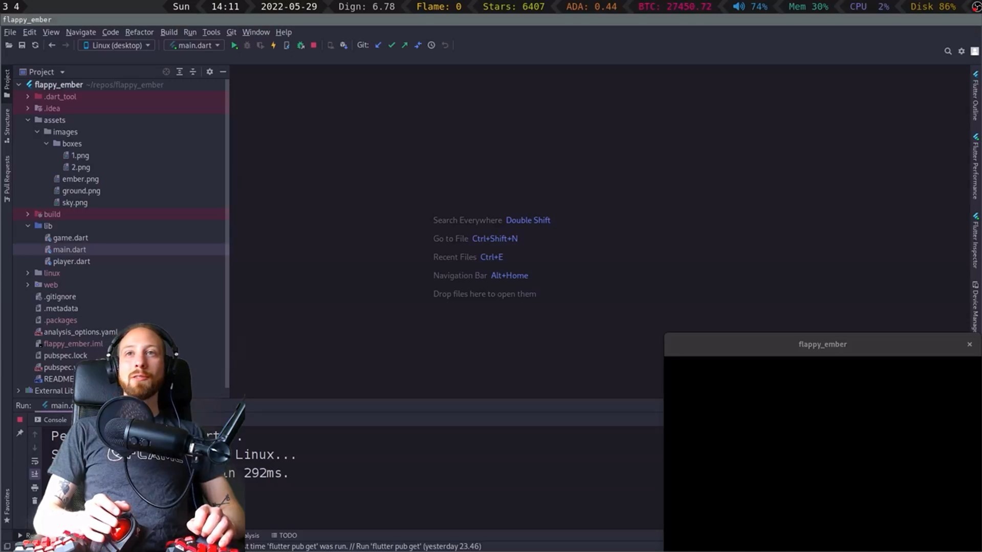Expand the build folder
Image resolution: width=982 pixels, height=552 pixels.
[28, 214]
